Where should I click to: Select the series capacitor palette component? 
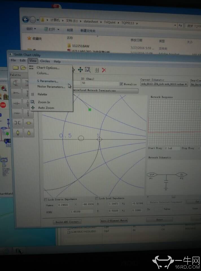17,103
